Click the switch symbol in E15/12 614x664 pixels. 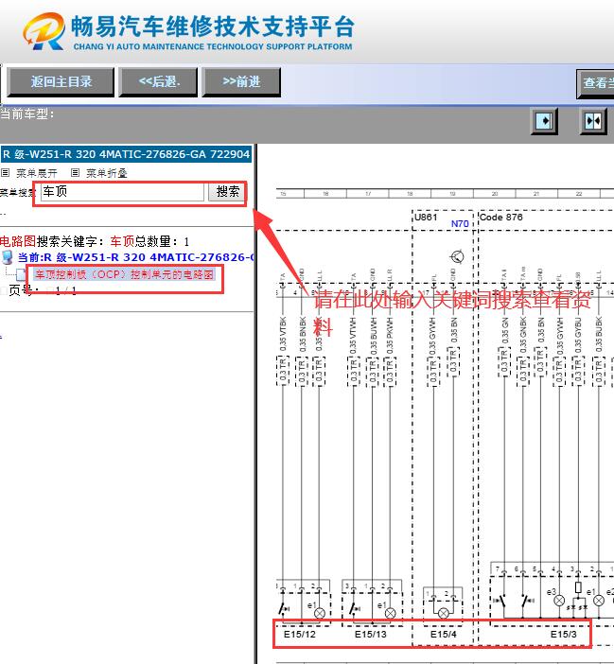click(284, 608)
